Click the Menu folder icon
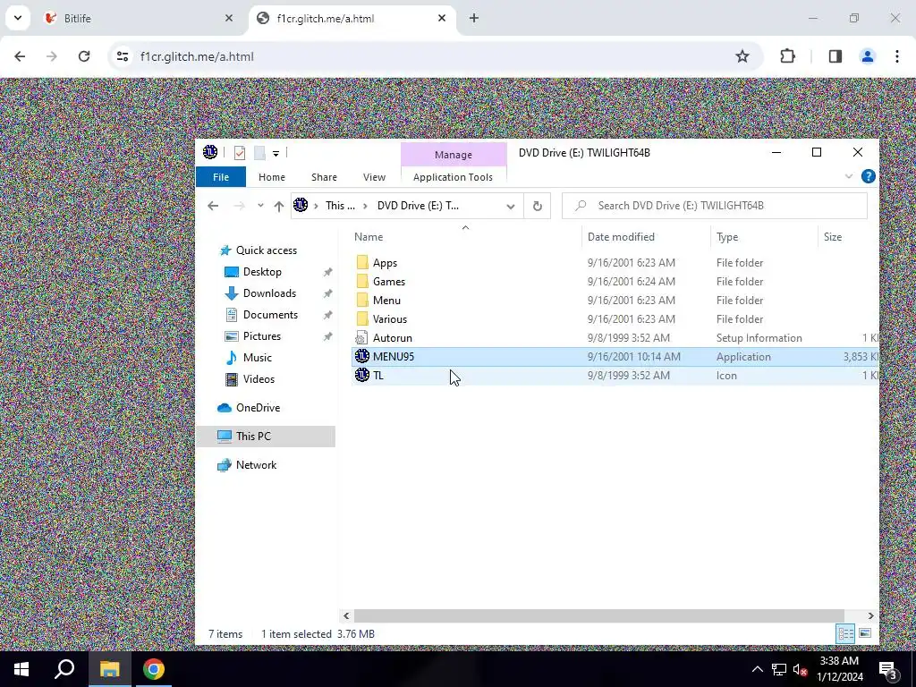Viewport: 916px width, 687px height. (362, 300)
